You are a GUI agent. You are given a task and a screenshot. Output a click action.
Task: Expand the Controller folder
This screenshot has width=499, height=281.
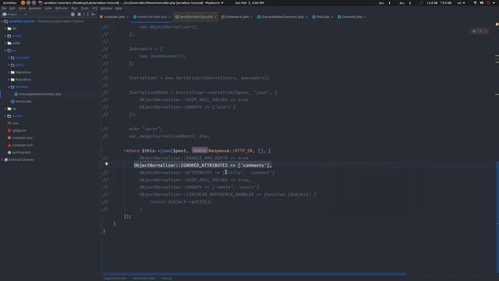tap(9, 58)
